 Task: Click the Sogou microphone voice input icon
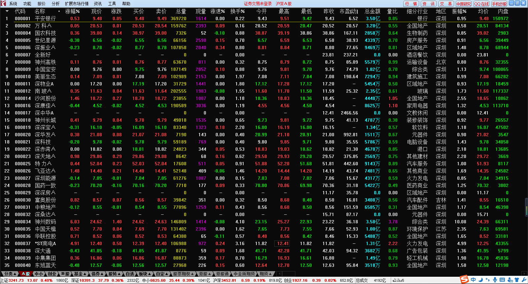[x=495, y=280]
